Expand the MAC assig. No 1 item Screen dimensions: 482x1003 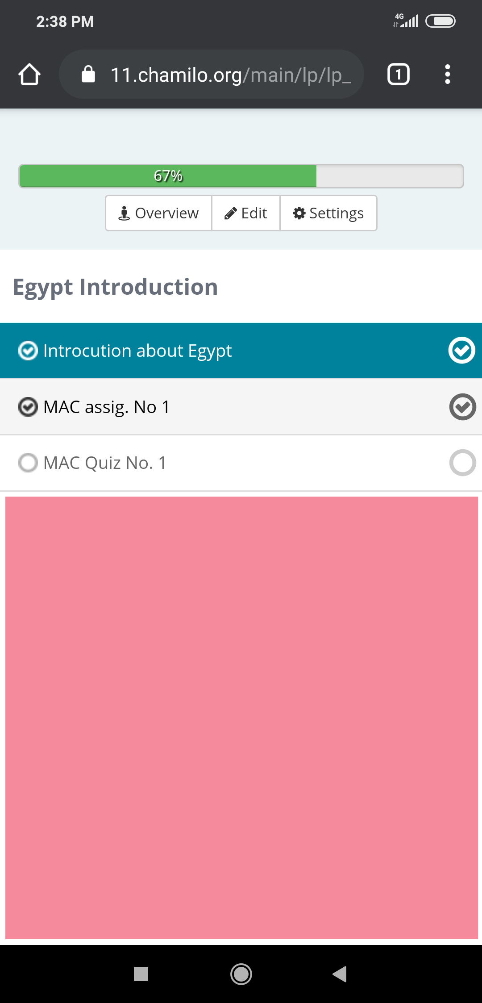click(106, 406)
